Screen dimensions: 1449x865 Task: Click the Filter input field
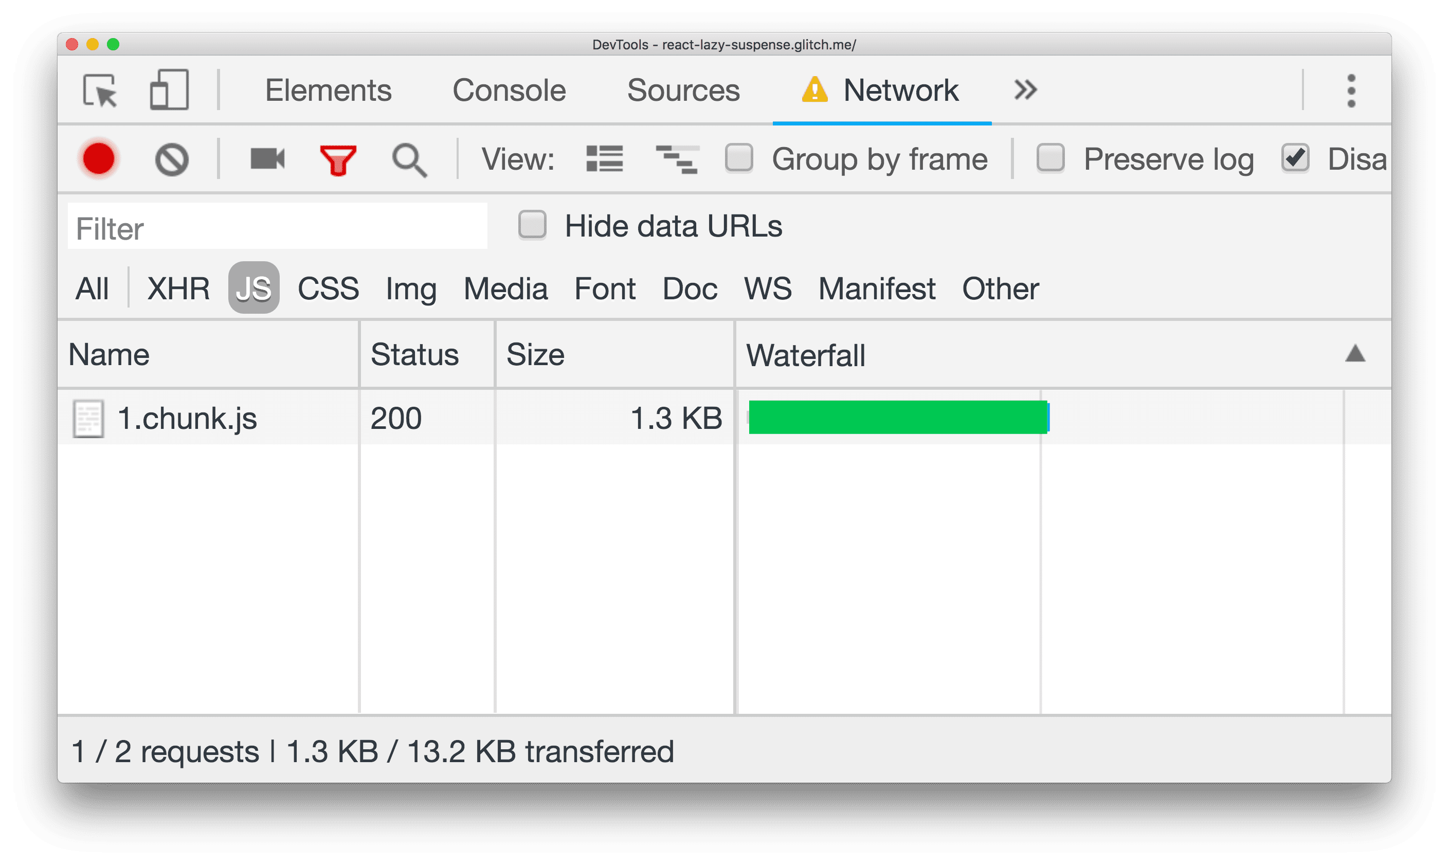click(277, 227)
